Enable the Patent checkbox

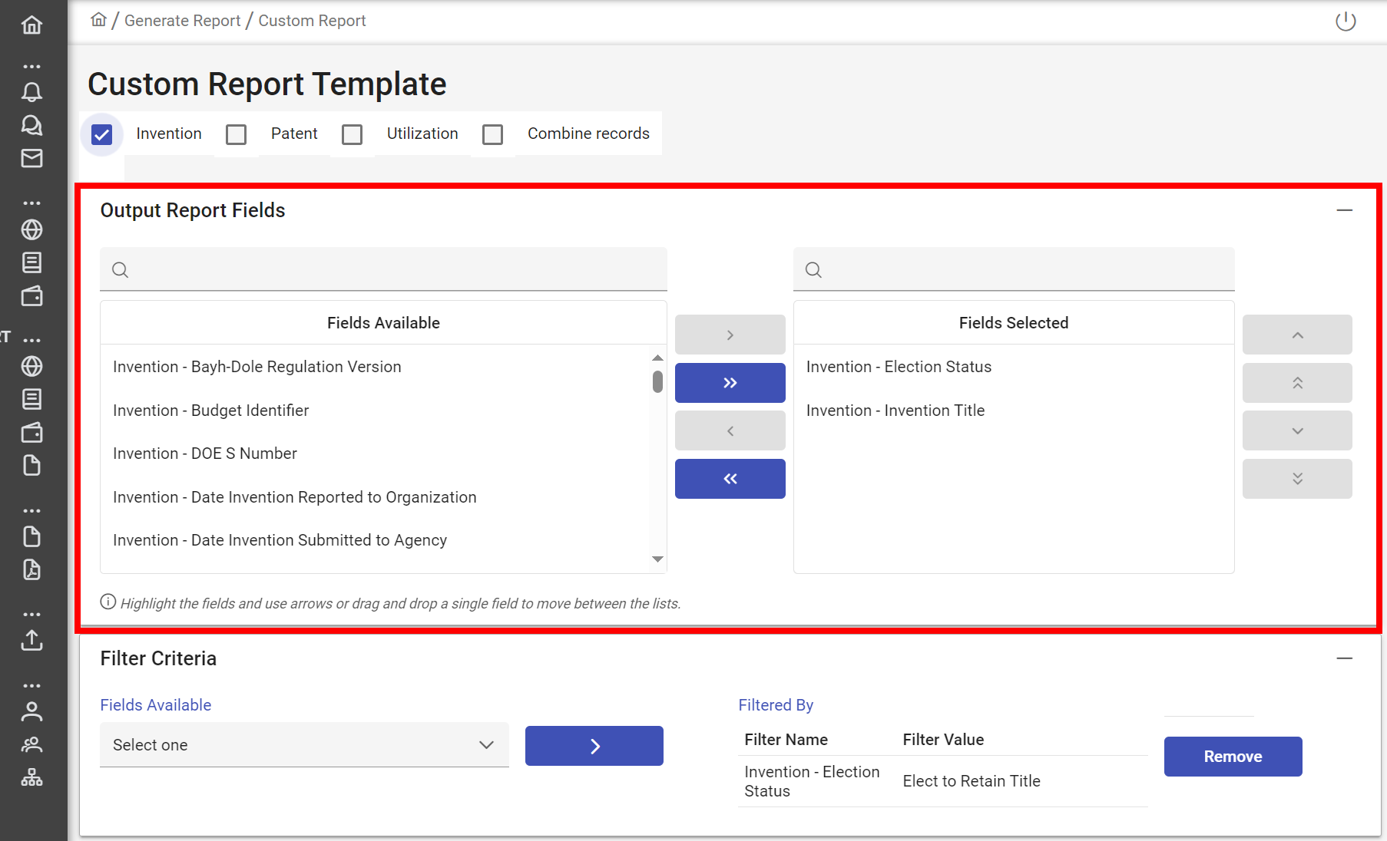tap(236, 134)
